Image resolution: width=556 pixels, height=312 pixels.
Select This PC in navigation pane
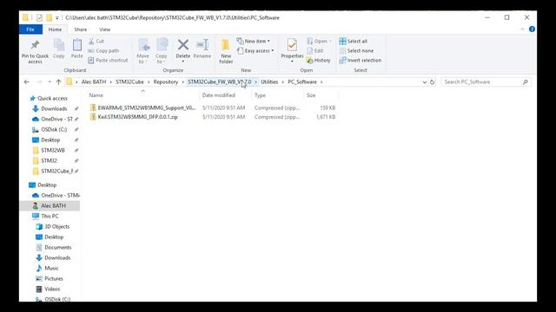click(x=50, y=216)
